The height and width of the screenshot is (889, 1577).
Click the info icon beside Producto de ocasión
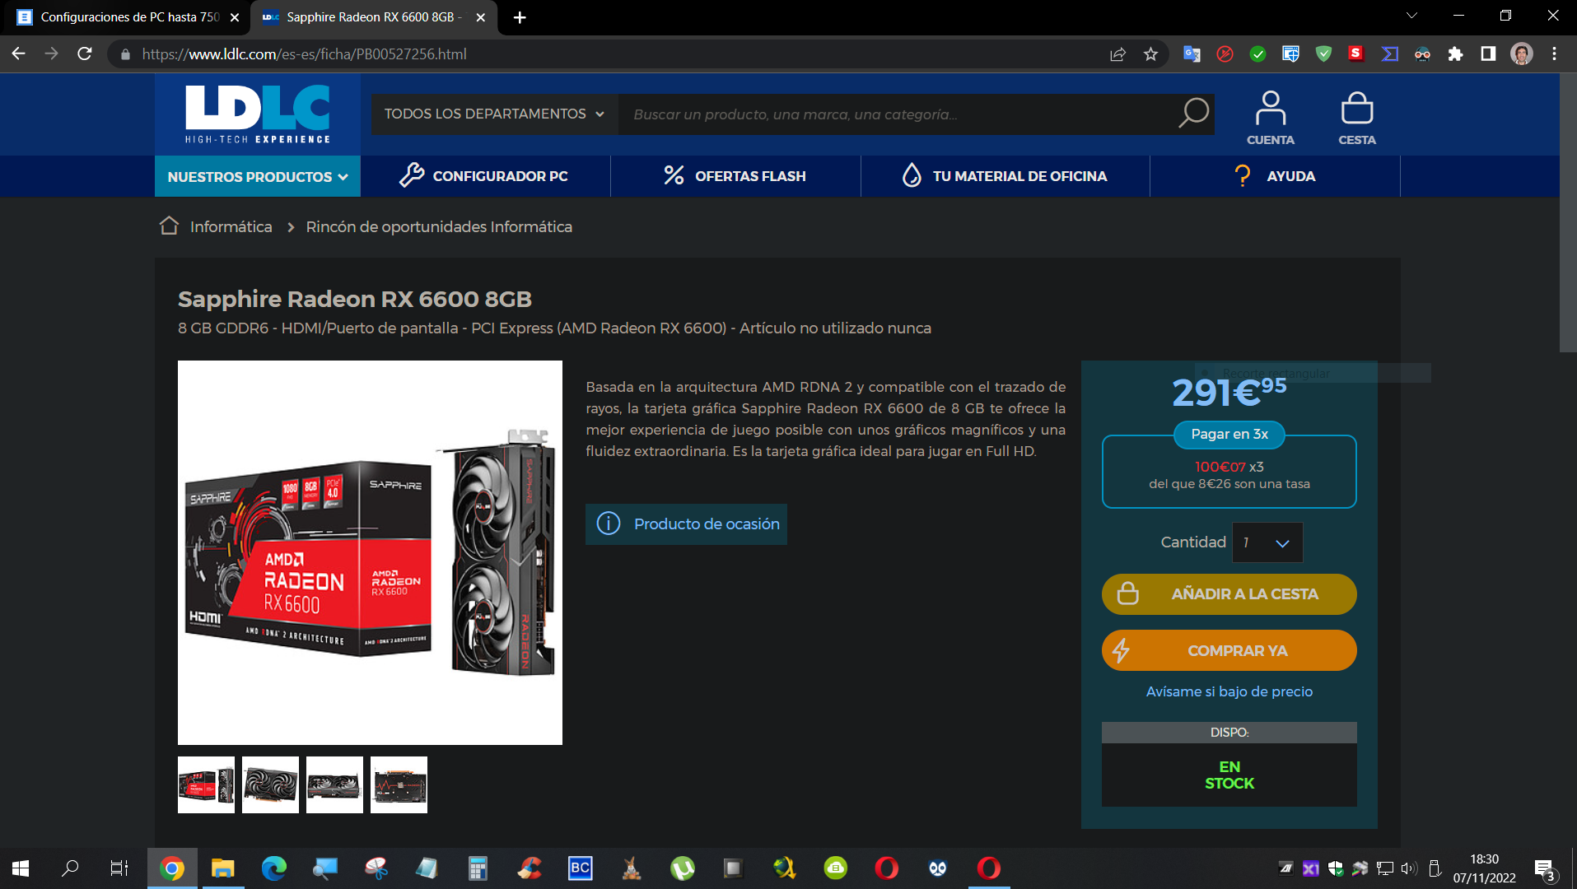[x=609, y=524]
